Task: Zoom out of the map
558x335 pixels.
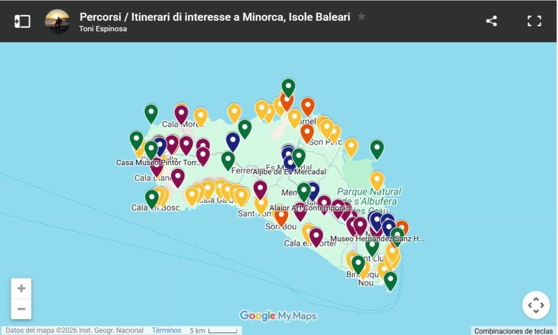Action: coord(21,308)
